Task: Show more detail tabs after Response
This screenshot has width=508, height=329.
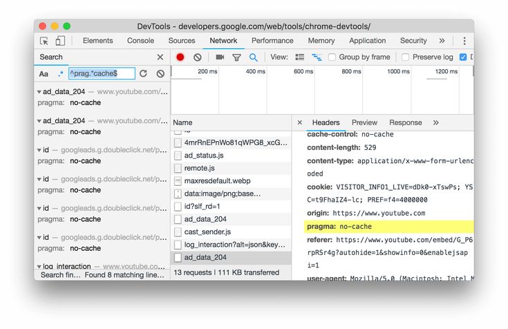Action: (x=435, y=122)
